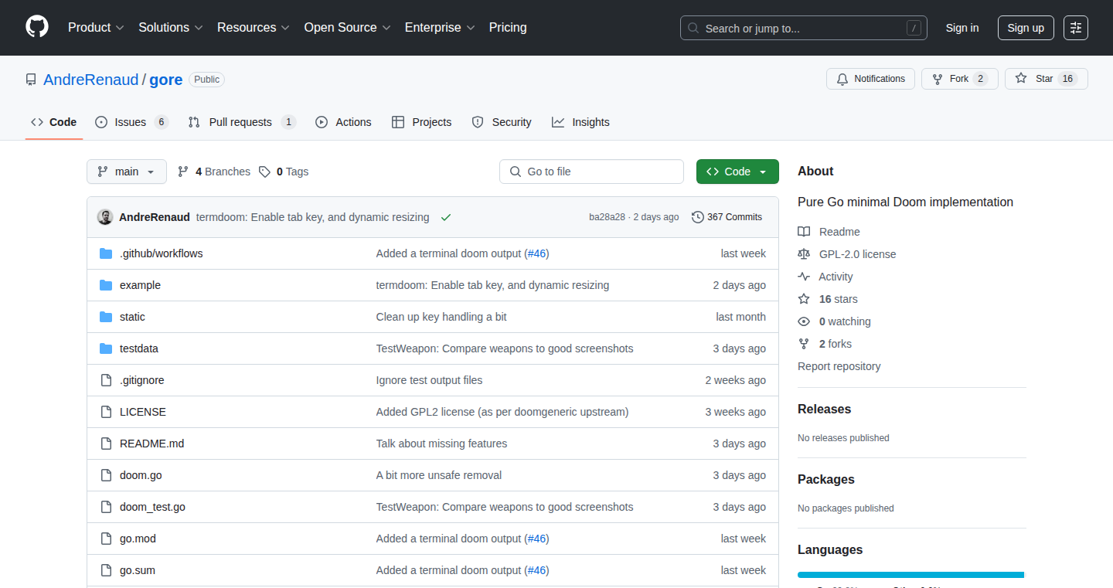Open the green Code dropdown button
The height and width of the screenshot is (588, 1113).
pos(737,172)
